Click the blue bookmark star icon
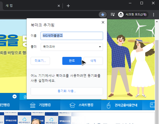159x124 pixels. [103, 15]
